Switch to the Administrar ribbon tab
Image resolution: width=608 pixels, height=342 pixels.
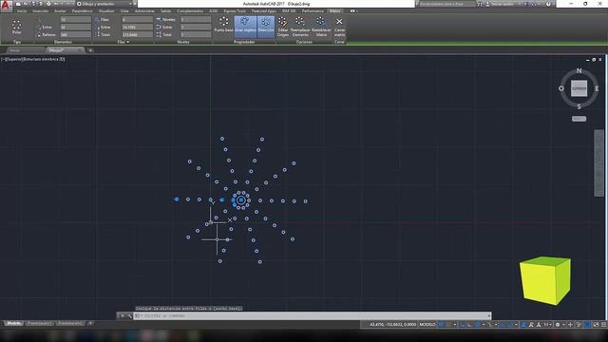pos(144,11)
